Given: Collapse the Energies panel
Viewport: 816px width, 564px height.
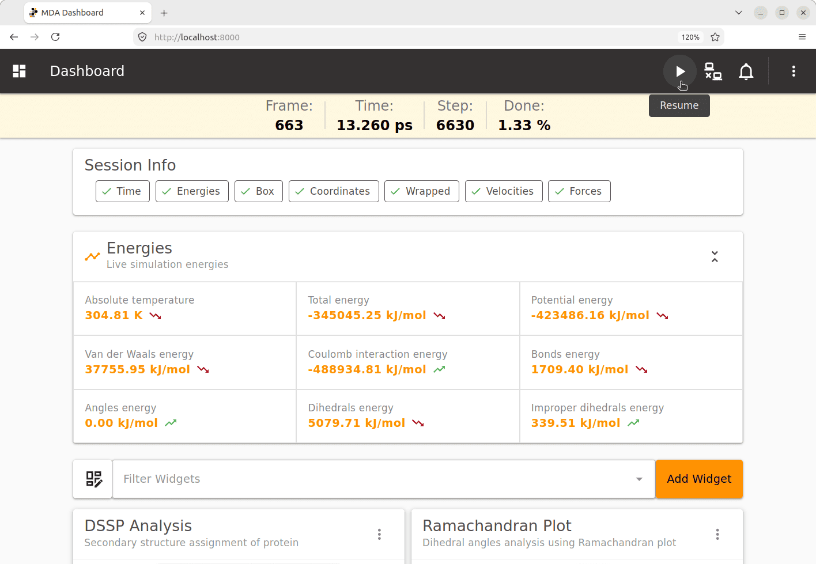Looking at the screenshot, I should point(715,256).
